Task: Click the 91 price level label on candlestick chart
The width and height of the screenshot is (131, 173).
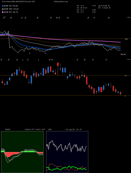Action: (x=125, y=76)
